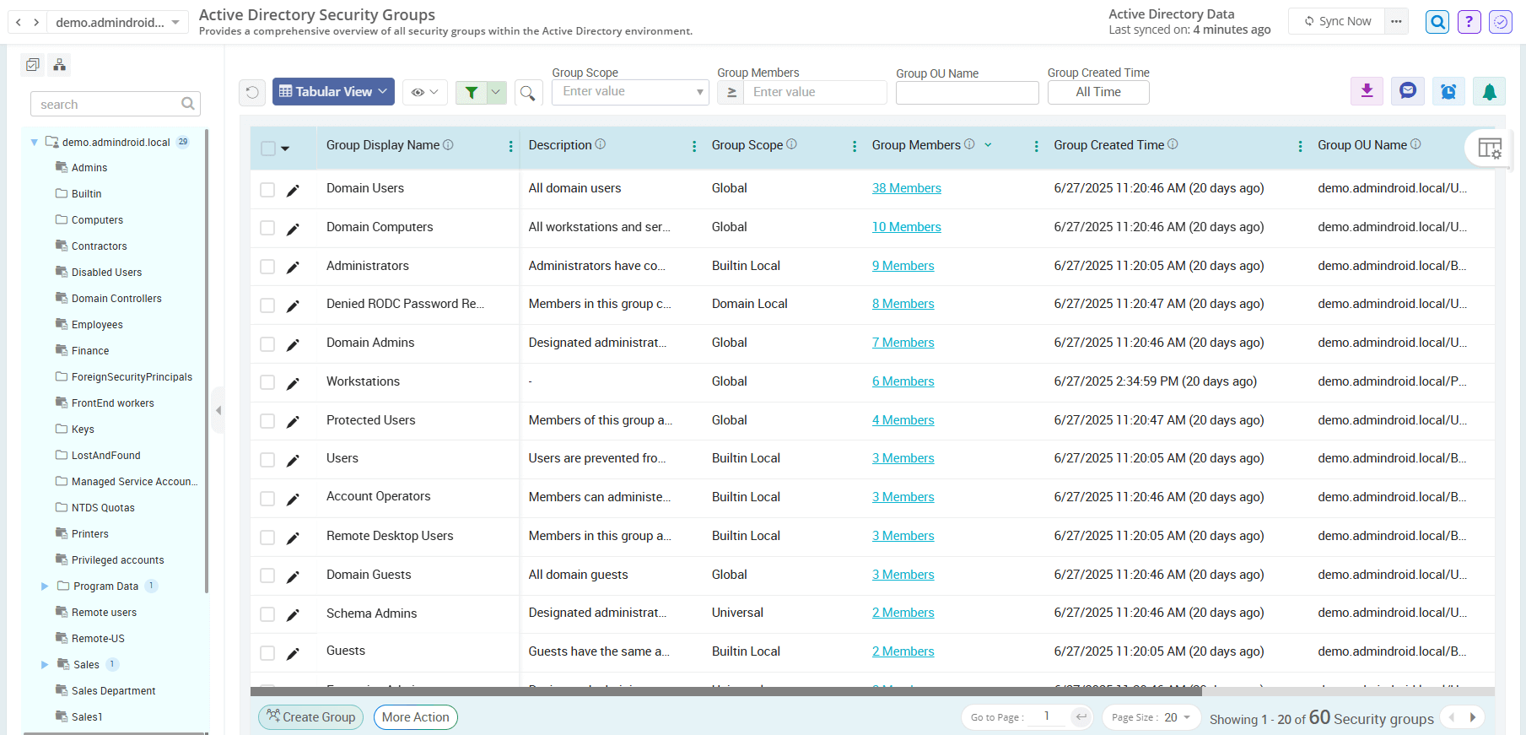Go to next page arrow
The image size is (1526, 735).
[1473, 717]
